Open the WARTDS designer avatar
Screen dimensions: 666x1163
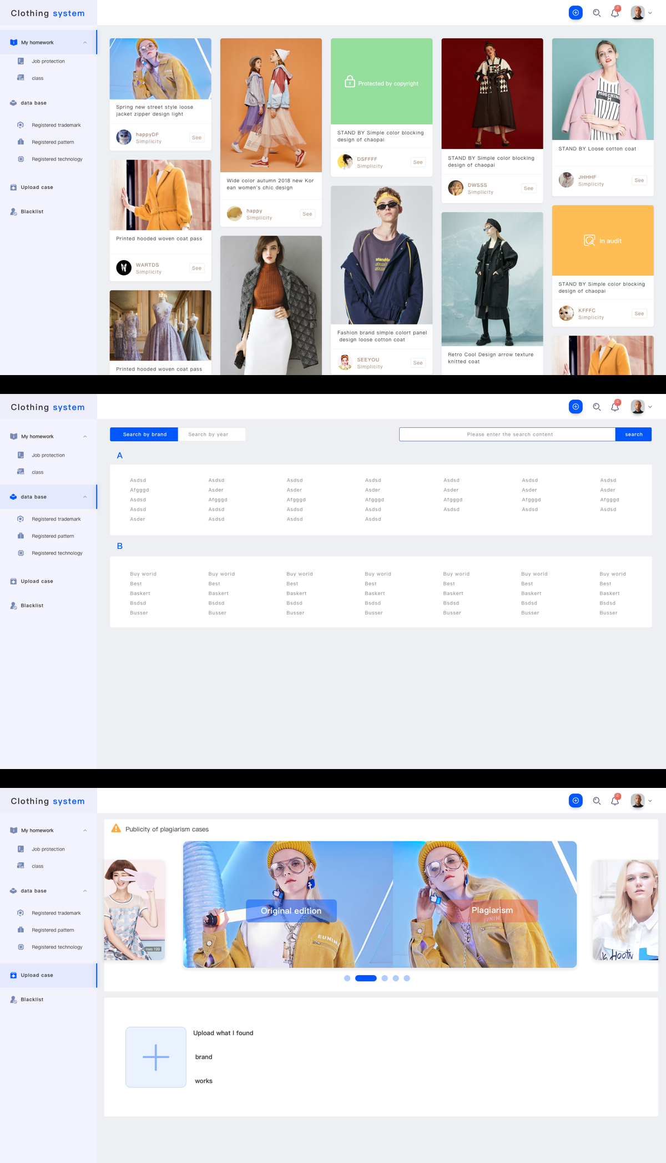pos(124,268)
